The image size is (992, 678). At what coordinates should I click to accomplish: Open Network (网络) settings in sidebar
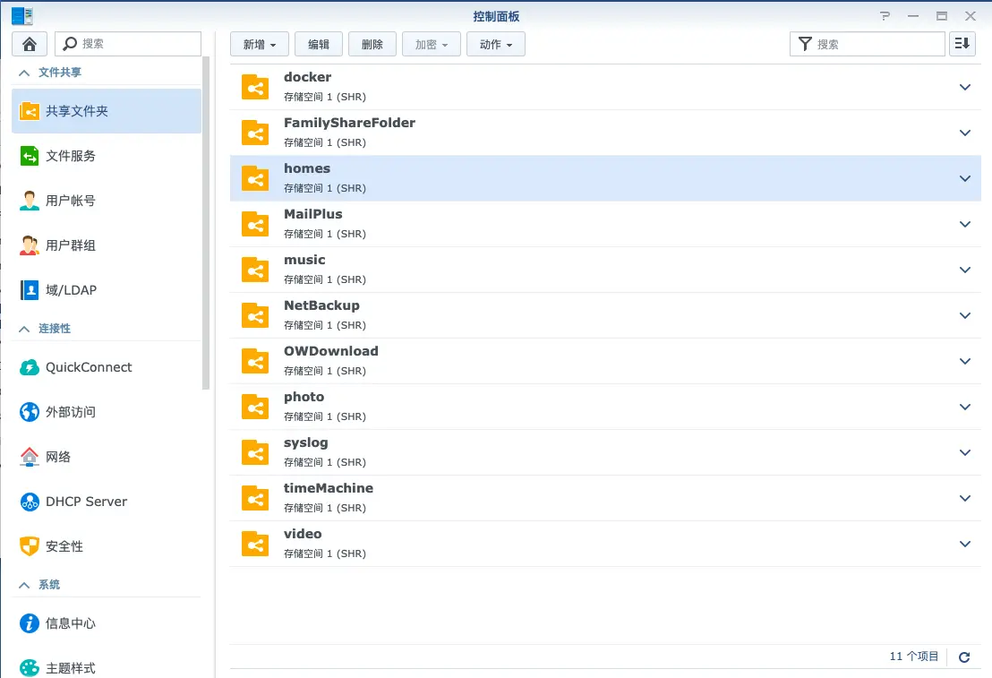(x=107, y=457)
